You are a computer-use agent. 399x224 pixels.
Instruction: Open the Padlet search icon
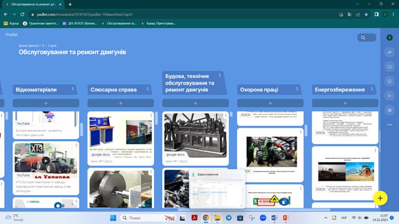pos(363,38)
